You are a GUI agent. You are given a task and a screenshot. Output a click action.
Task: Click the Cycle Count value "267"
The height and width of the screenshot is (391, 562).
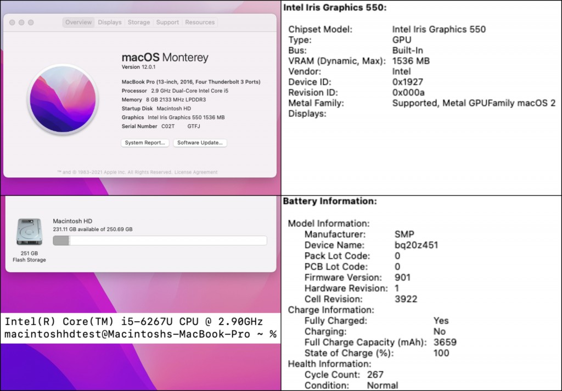coord(375,375)
